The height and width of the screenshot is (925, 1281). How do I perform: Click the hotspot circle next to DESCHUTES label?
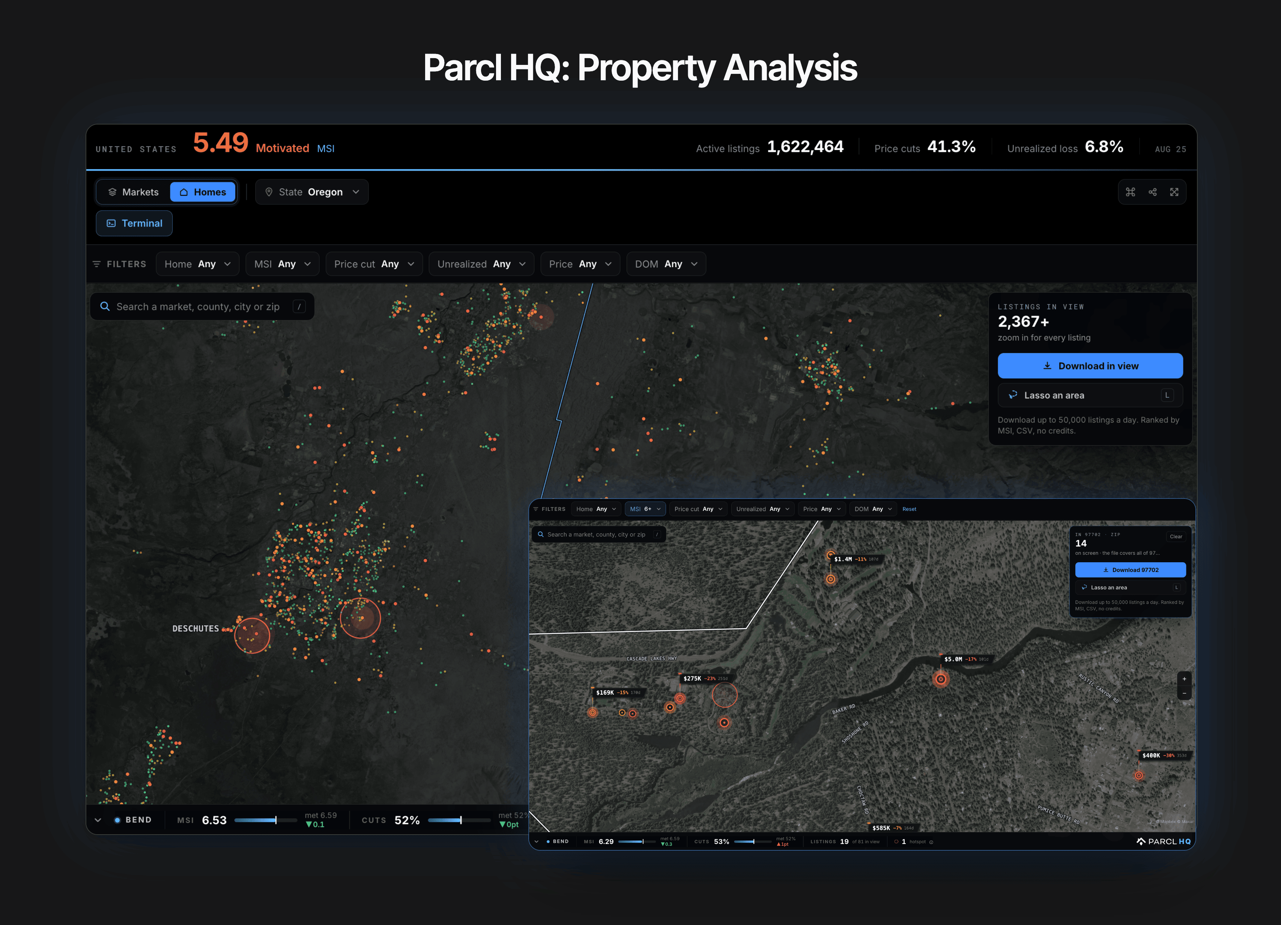pyautogui.click(x=252, y=635)
